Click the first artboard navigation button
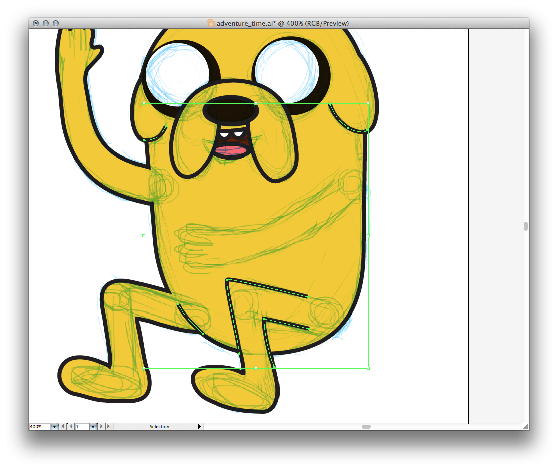The height and width of the screenshot is (470, 558). pyautogui.click(x=62, y=427)
